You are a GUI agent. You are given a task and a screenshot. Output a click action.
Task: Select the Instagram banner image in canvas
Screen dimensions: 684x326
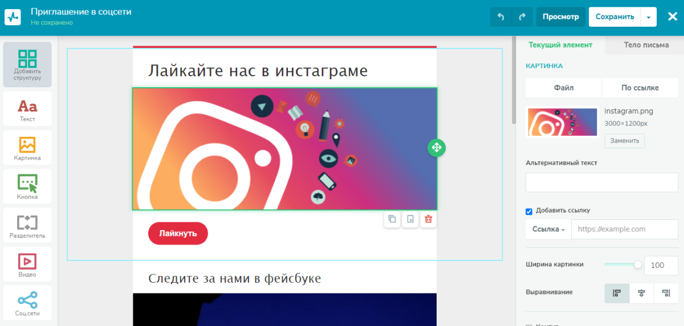(284, 149)
